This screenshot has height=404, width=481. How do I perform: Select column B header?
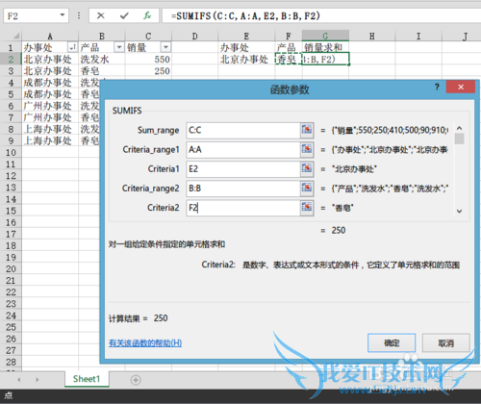click(x=102, y=36)
